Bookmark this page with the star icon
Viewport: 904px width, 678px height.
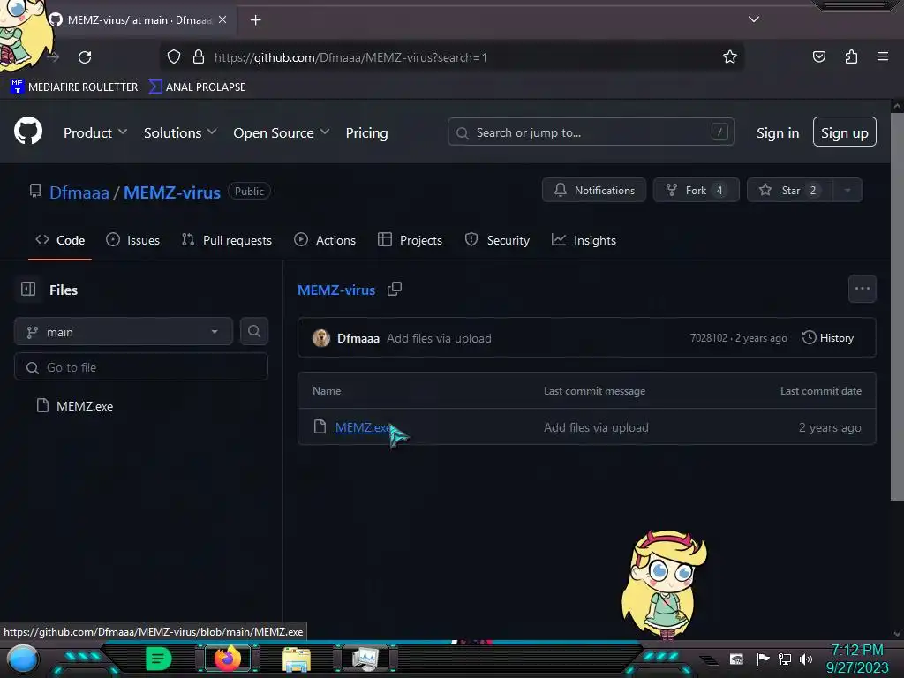click(730, 56)
